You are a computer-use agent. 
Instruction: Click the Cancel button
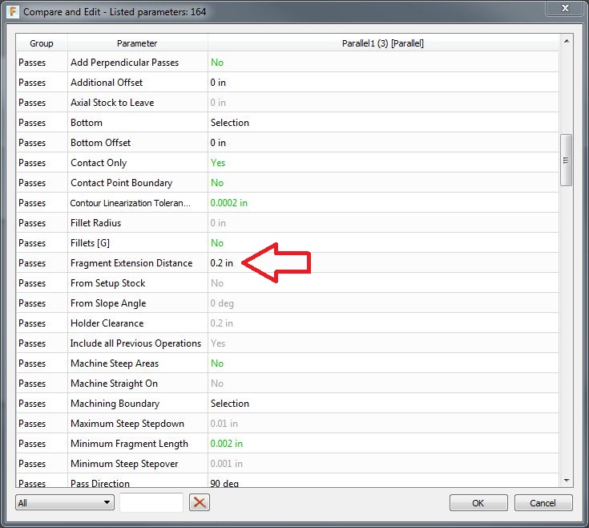click(543, 503)
